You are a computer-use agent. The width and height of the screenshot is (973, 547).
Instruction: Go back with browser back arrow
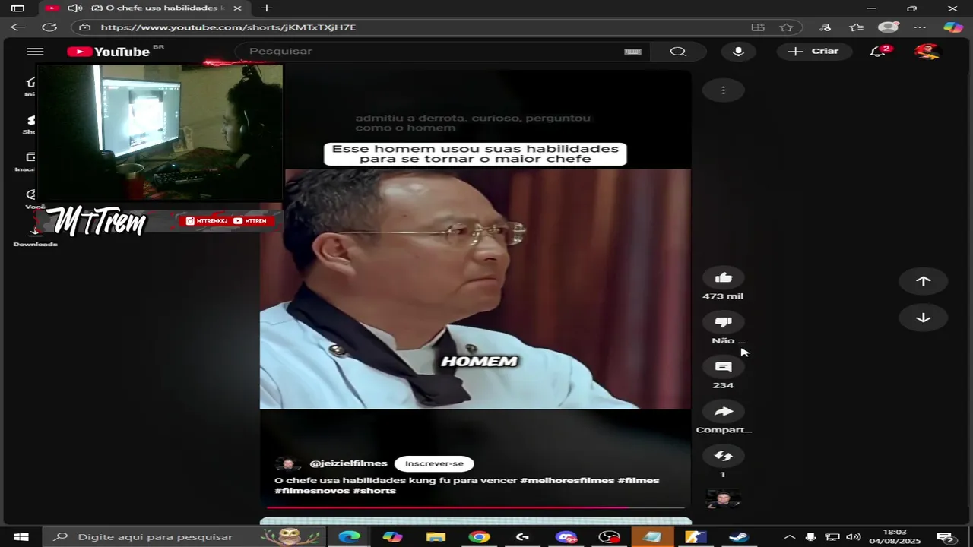[x=17, y=27]
